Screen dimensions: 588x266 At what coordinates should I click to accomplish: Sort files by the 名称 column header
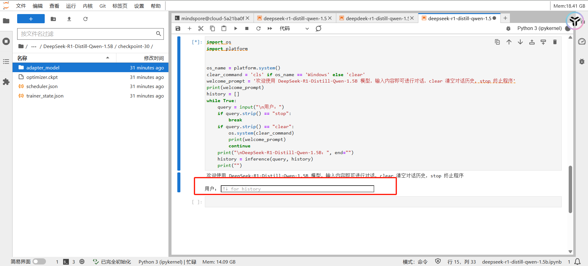pyautogui.click(x=22, y=58)
